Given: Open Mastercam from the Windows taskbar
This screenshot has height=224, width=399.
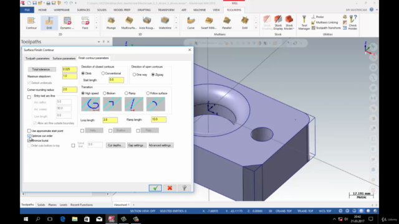Looking at the screenshot, I should point(112,219).
